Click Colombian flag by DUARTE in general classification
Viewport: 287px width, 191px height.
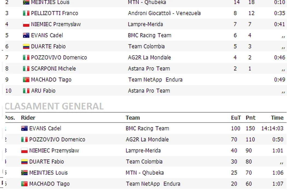coord(24,162)
